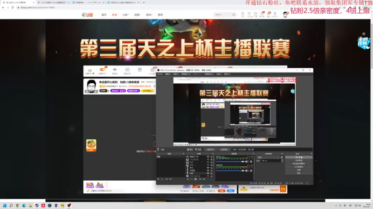
Task: Mute the desktop audio speaker icon
Action: [247, 170]
